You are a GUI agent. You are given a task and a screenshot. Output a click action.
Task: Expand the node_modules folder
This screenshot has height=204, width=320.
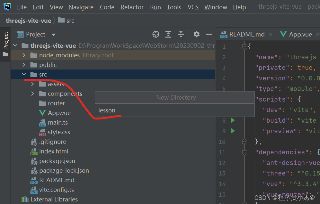[x=24, y=55]
